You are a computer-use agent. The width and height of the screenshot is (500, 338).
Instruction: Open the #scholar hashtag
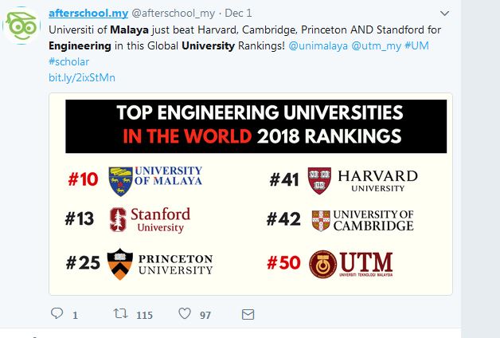(x=68, y=61)
